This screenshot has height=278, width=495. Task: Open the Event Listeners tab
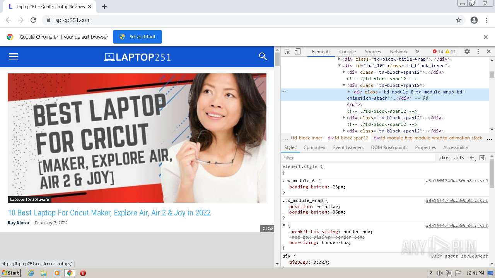point(348,147)
